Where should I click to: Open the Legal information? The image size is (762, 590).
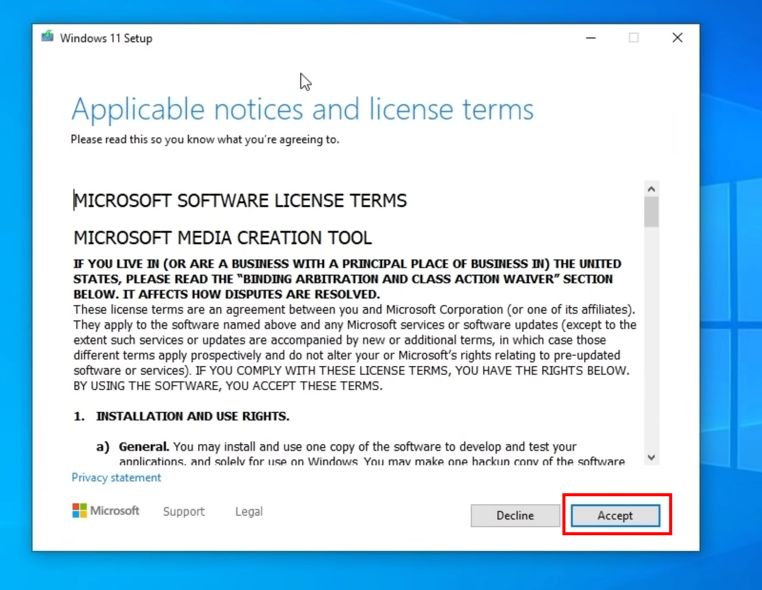coord(248,511)
